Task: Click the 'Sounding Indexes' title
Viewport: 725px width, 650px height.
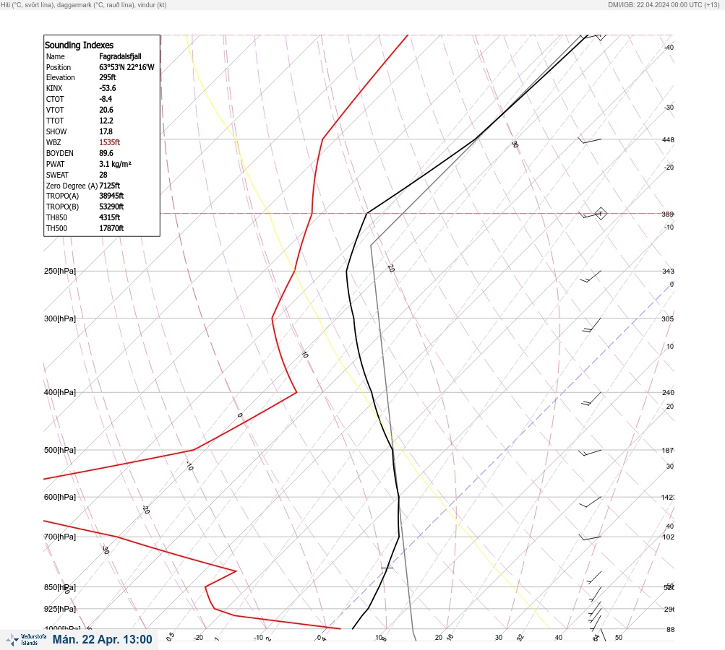Action: pyautogui.click(x=79, y=45)
